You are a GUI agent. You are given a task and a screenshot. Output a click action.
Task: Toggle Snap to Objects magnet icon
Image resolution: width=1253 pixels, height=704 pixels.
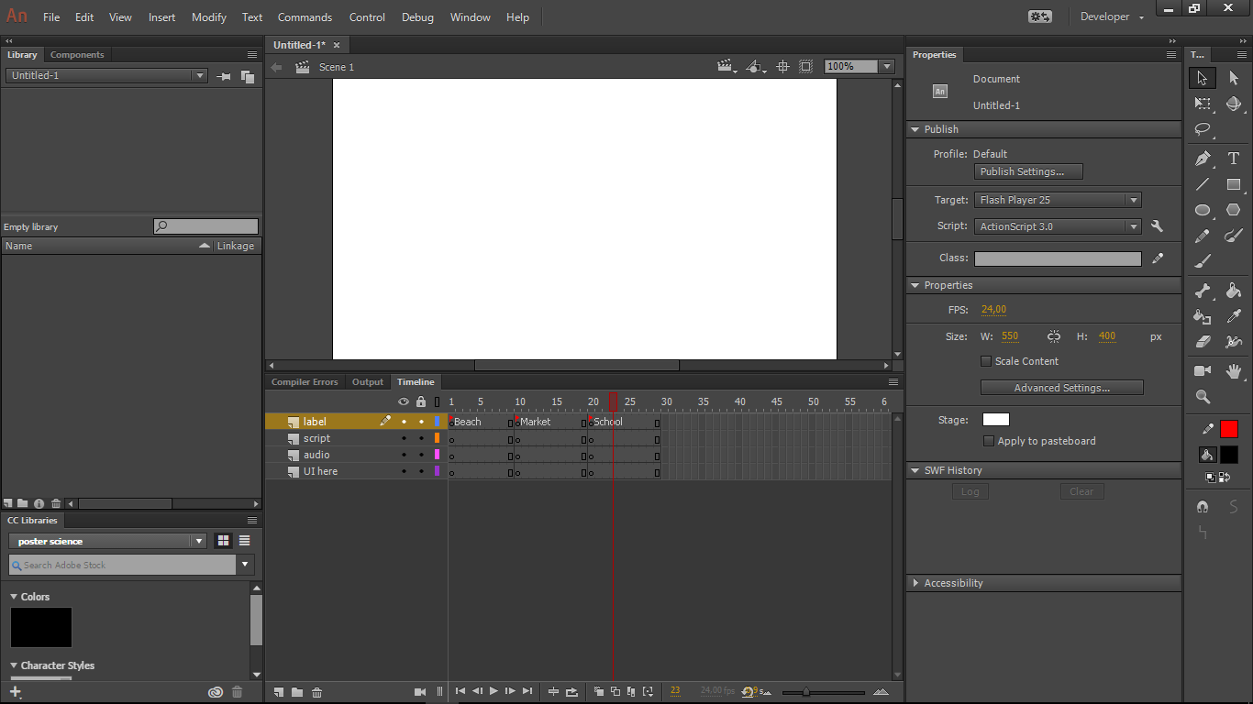(1203, 506)
